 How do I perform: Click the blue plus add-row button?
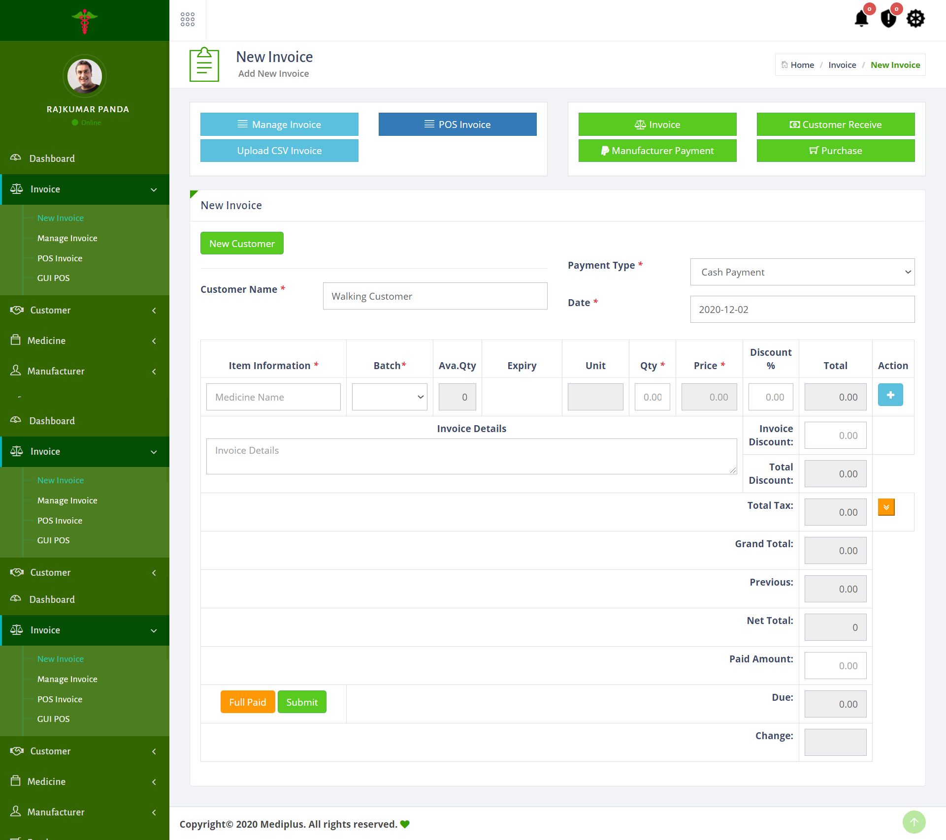tap(890, 395)
